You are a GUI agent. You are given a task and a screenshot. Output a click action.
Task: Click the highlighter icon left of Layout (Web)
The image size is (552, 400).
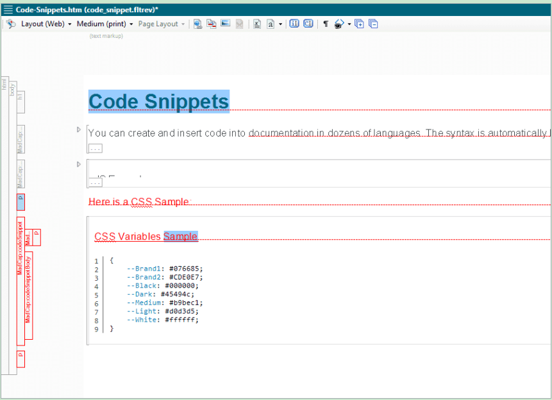click(11, 24)
